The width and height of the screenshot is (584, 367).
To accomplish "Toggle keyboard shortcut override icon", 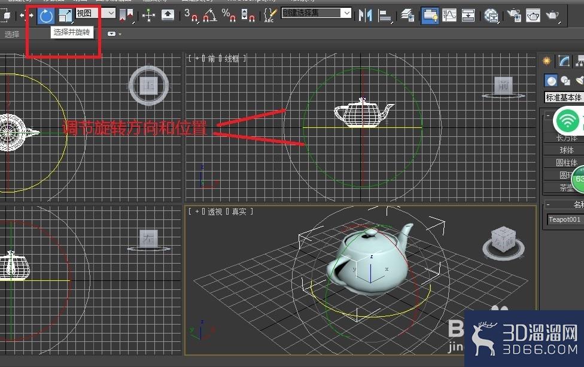I will (168, 15).
